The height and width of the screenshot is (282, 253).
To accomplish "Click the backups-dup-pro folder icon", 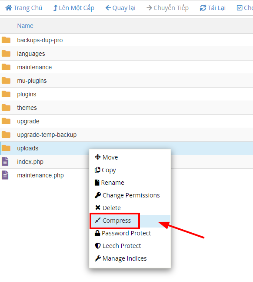I will (6, 40).
